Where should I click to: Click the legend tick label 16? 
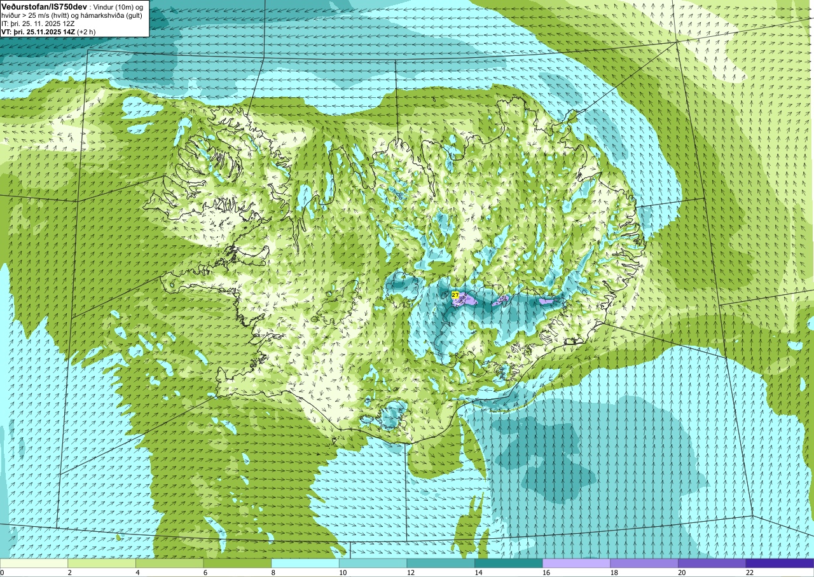(546, 573)
